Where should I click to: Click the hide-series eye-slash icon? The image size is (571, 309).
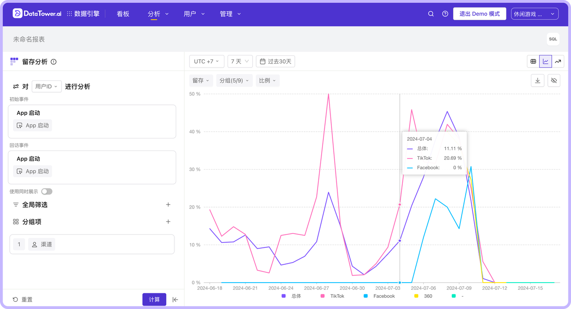point(554,80)
